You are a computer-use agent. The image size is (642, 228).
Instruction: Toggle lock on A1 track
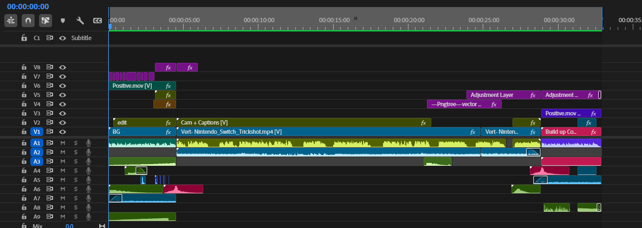[x=24, y=143]
